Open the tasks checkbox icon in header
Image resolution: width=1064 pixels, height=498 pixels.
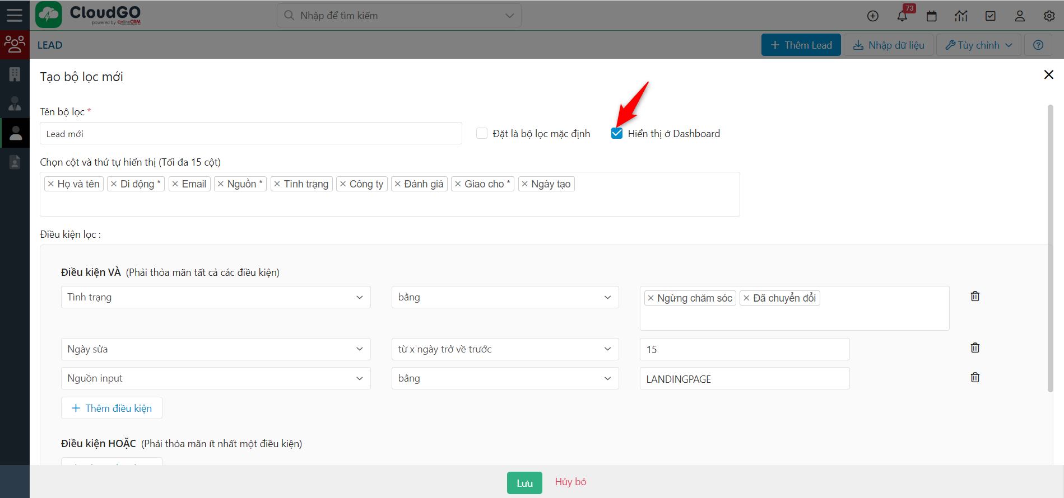point(991,16)
